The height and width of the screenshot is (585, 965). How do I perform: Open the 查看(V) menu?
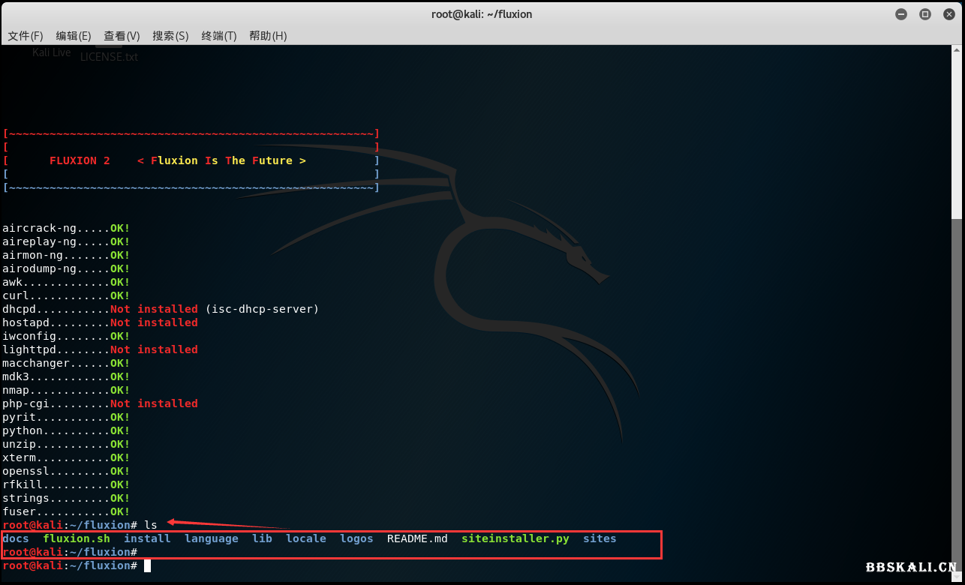[122, 36]
